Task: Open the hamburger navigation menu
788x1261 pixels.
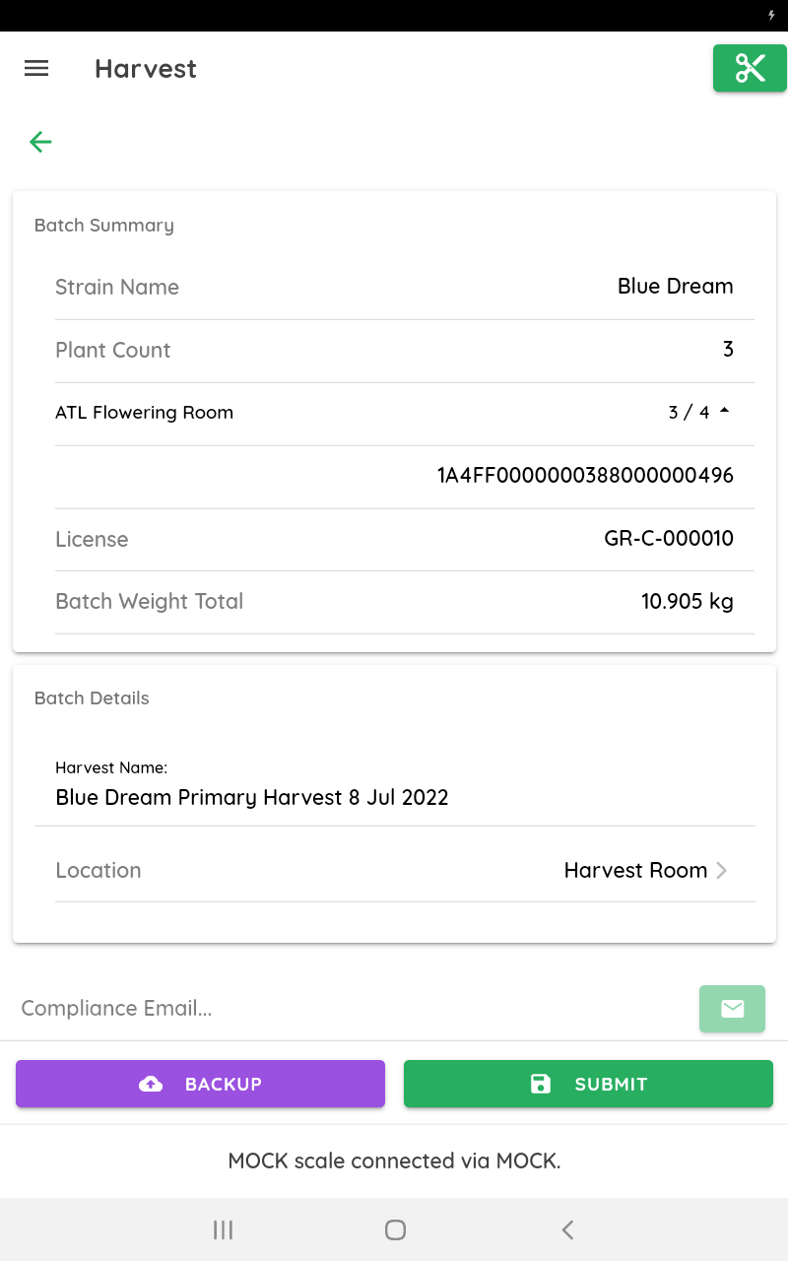Action: tap(36, 68)
